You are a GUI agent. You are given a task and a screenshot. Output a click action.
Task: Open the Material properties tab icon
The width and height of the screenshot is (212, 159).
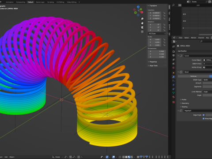174,97
